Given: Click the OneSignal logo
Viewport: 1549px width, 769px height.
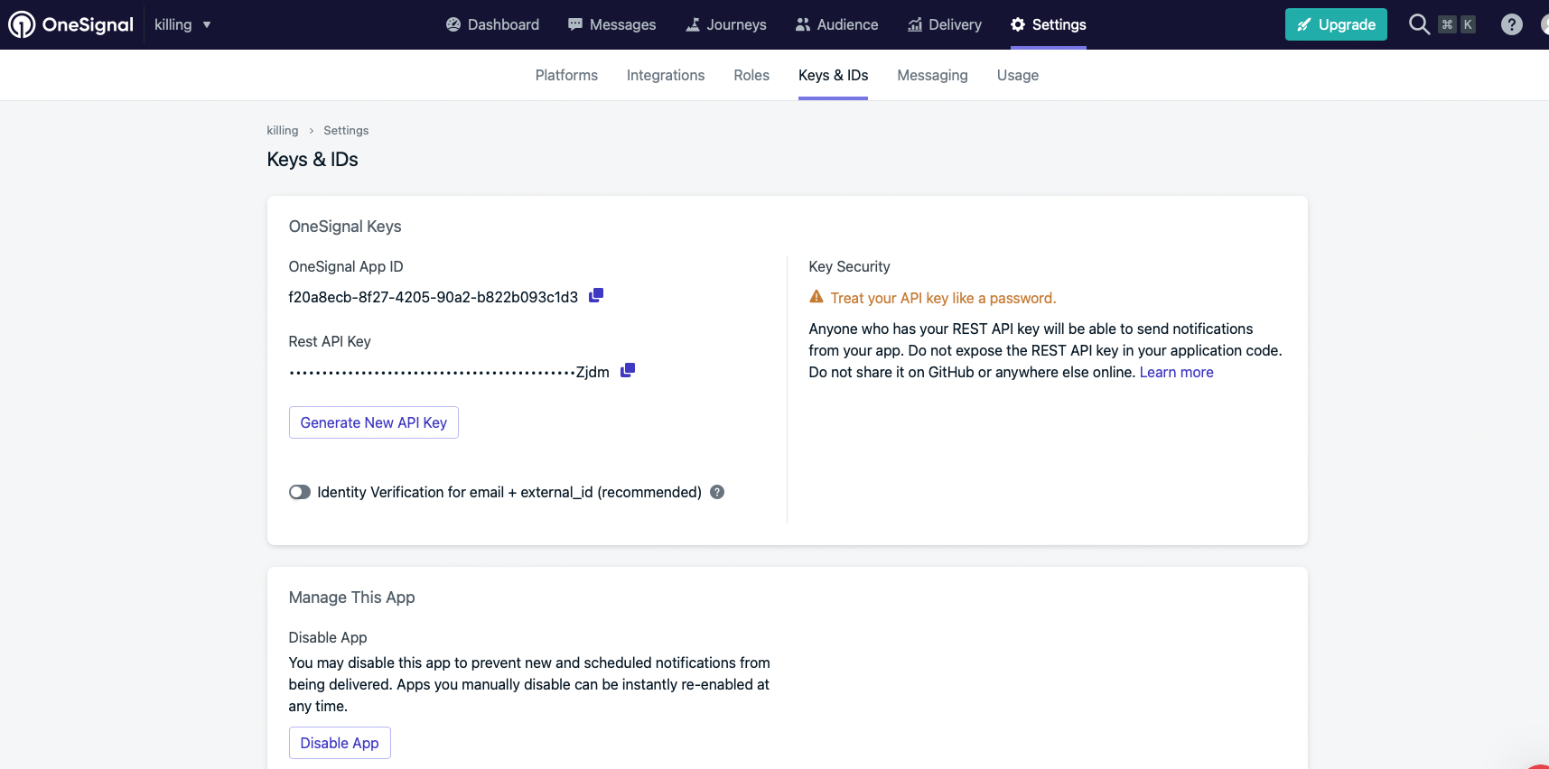Looking at the screenshot, I should [70, 24].
